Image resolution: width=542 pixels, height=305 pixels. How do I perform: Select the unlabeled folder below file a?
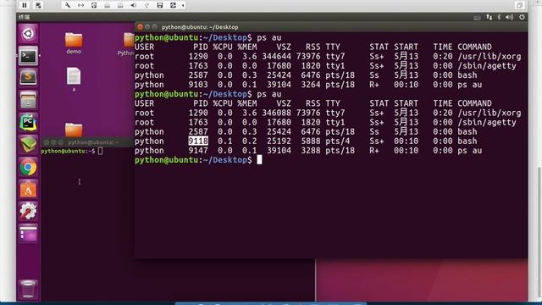click(x=74, y=130)
